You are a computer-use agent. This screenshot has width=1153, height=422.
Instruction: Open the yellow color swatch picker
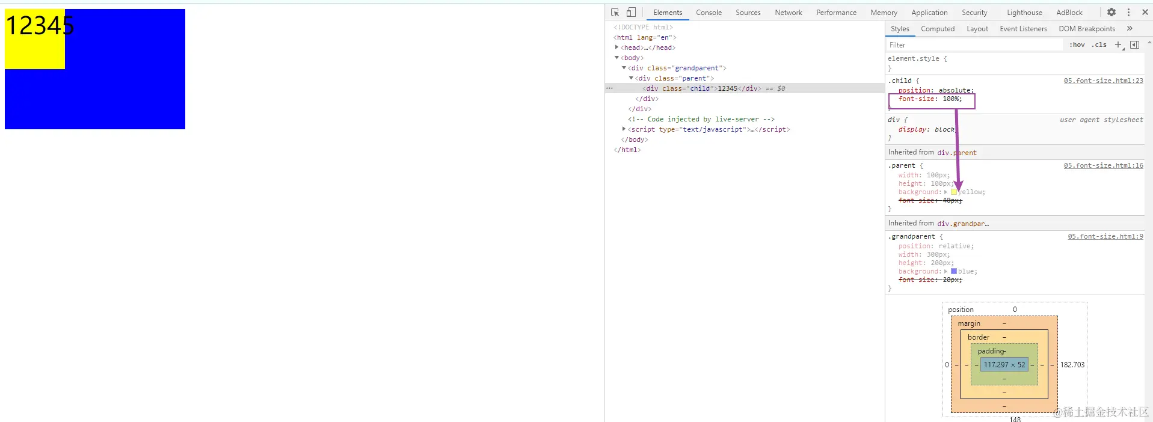pos(954,192)
